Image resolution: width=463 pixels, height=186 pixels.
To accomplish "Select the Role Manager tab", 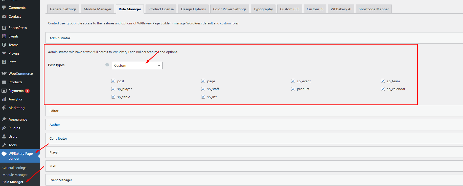I will (130, 9).
